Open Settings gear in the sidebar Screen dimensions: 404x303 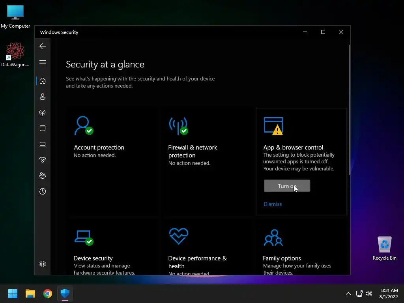pos(43,264)
